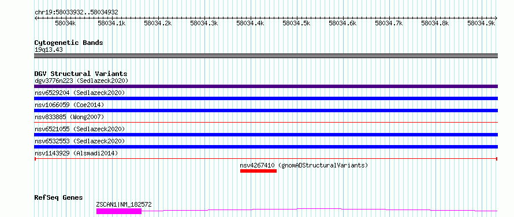
Task: Click the nsv1143929 (Alsmadi2014) label
Action: coord(76,153)
